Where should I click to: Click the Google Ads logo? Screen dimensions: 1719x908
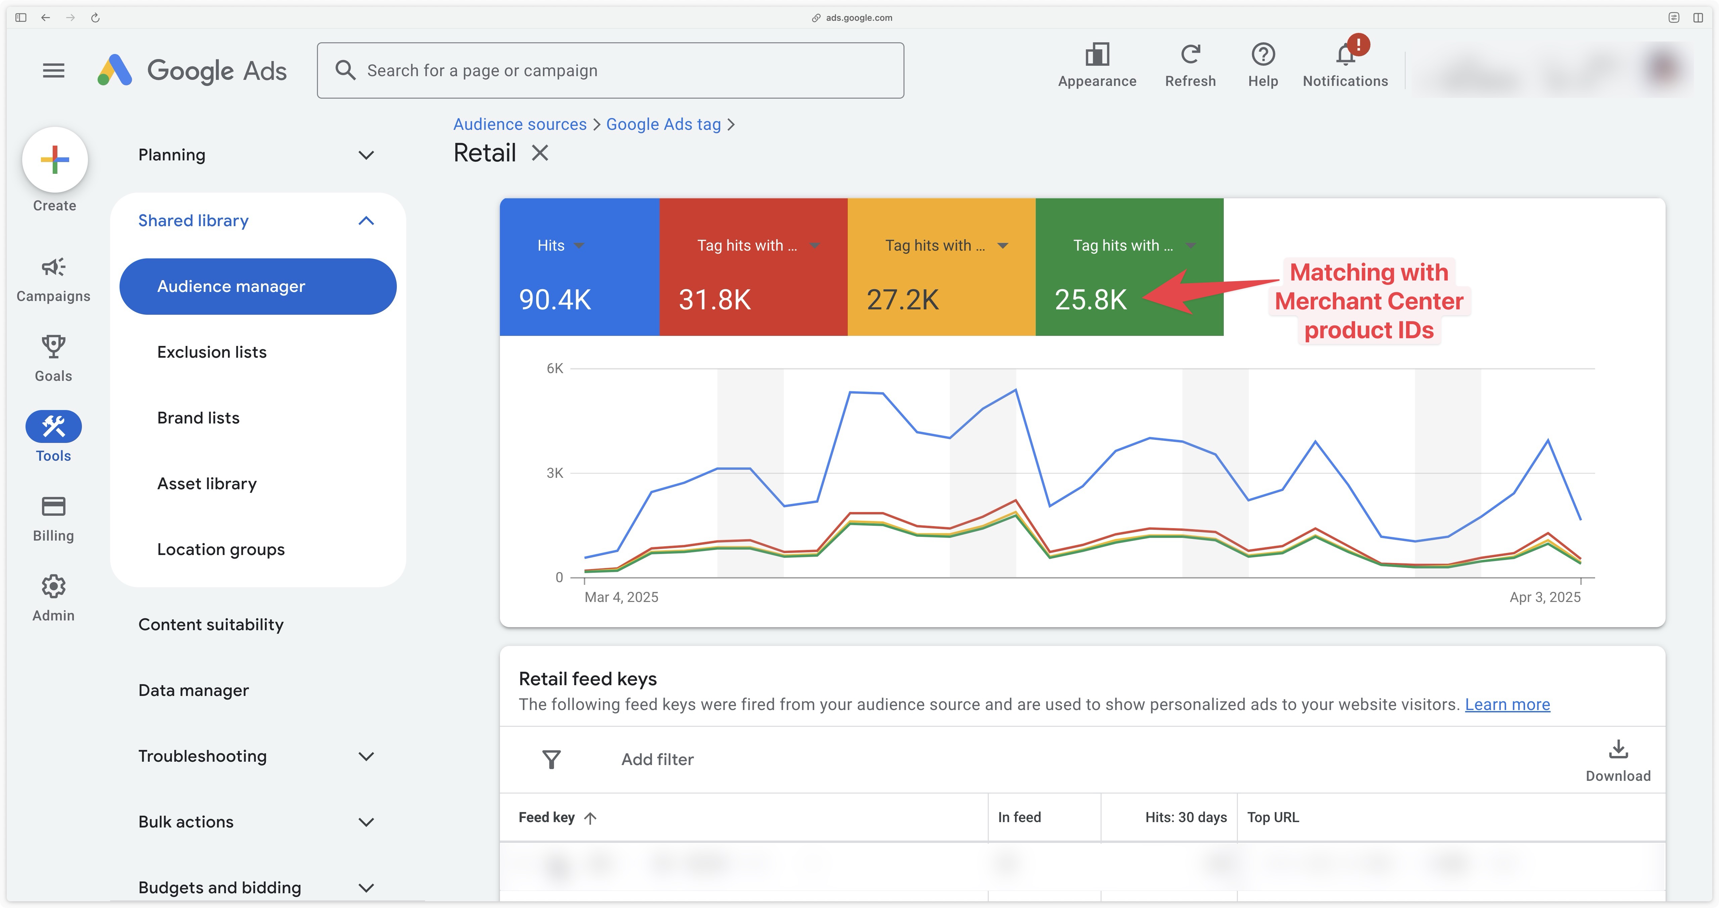click(x=192, y=70)
